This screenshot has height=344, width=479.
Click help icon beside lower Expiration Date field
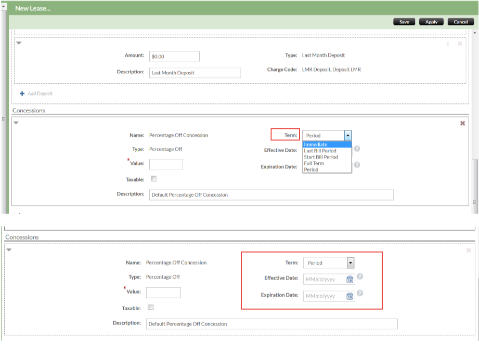[x=360, y=293]
